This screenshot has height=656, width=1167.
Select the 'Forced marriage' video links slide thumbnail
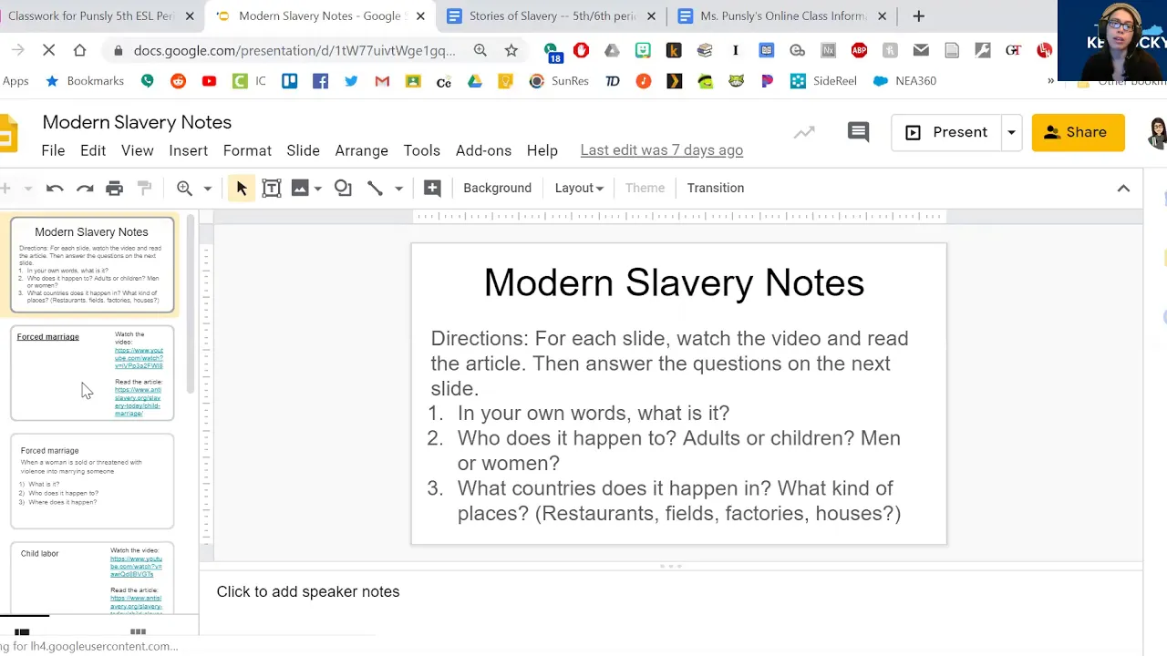(x=92, y=374)
